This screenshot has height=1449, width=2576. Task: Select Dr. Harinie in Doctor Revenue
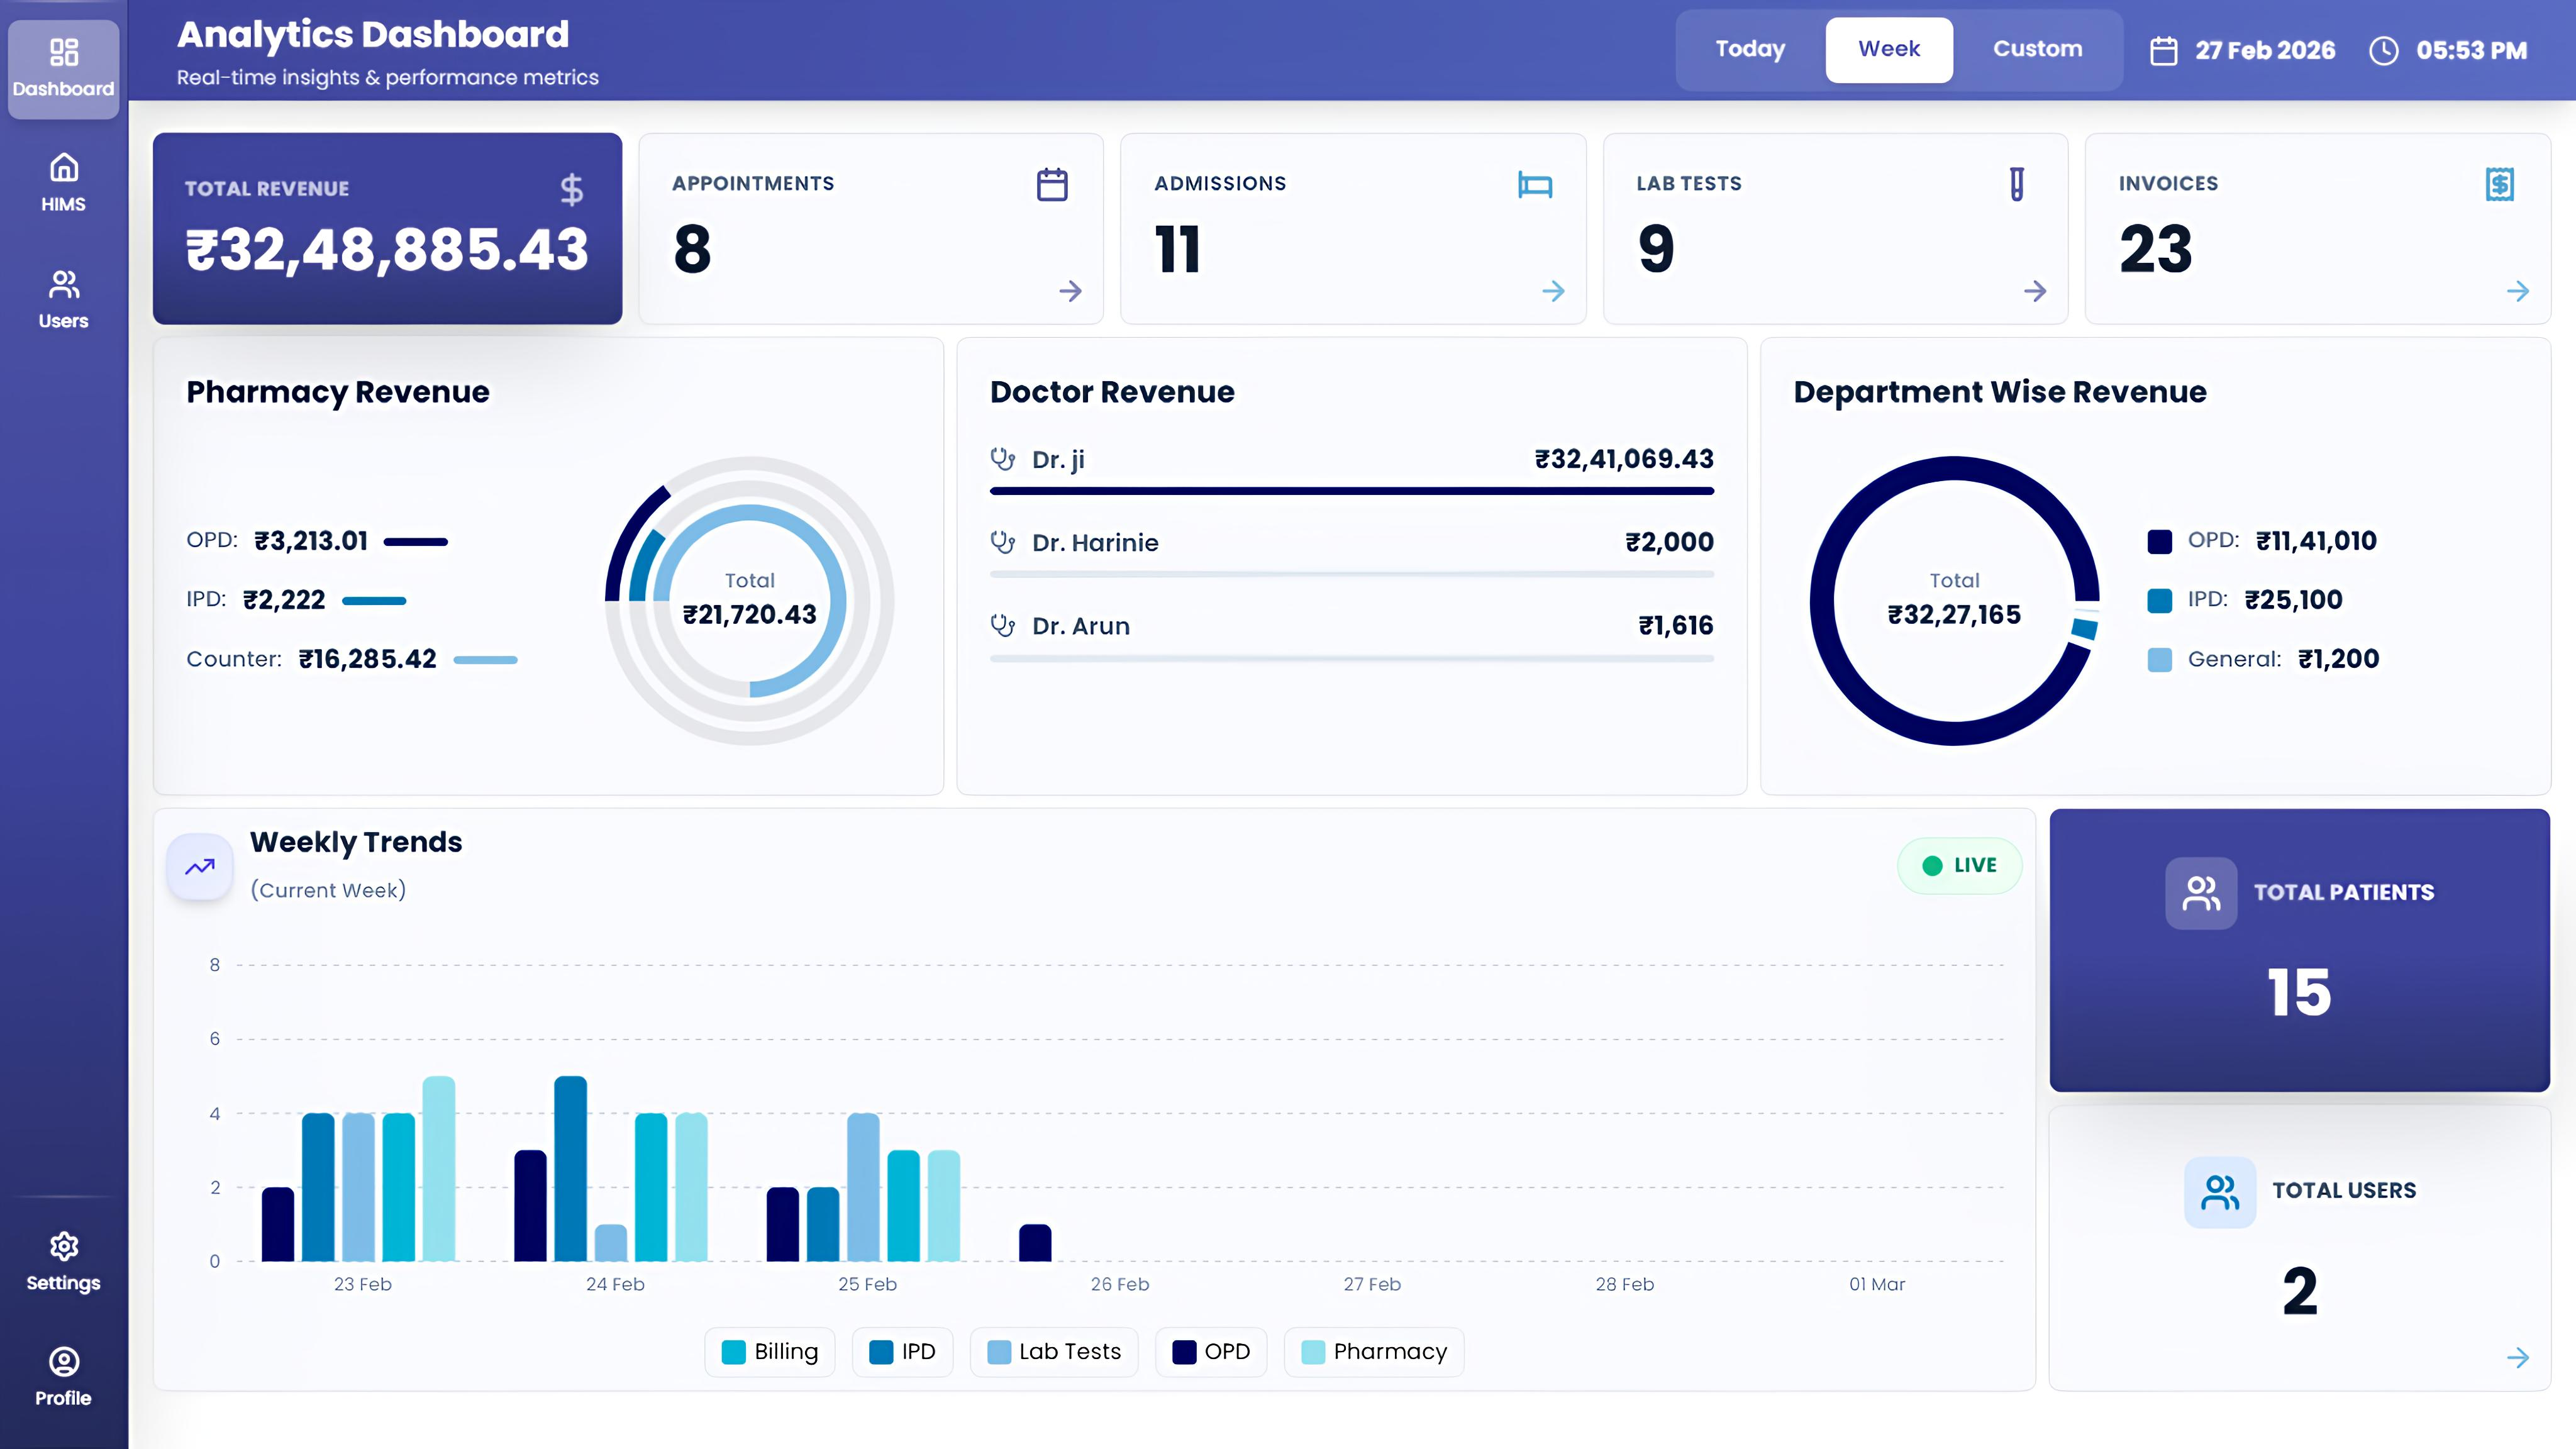(1095, 543)
